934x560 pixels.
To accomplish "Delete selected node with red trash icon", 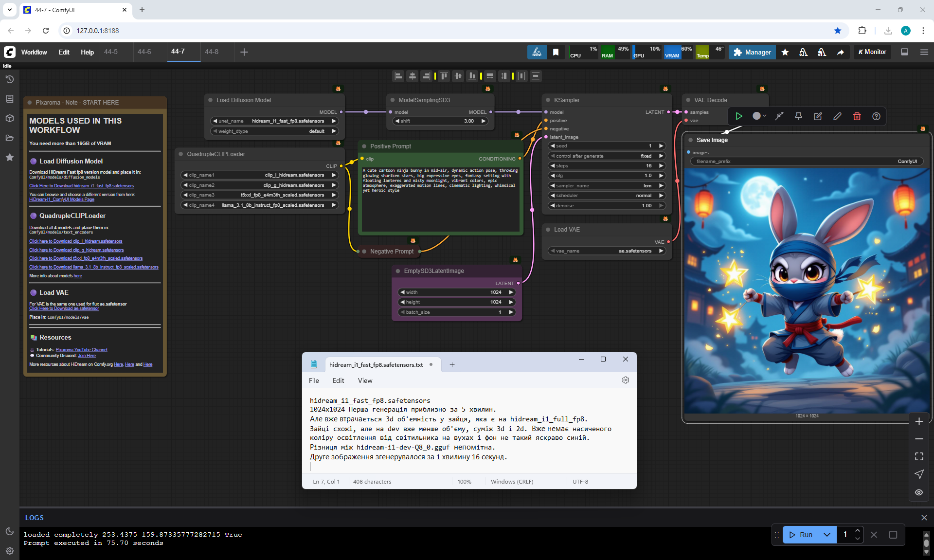I will coord(857,116).
